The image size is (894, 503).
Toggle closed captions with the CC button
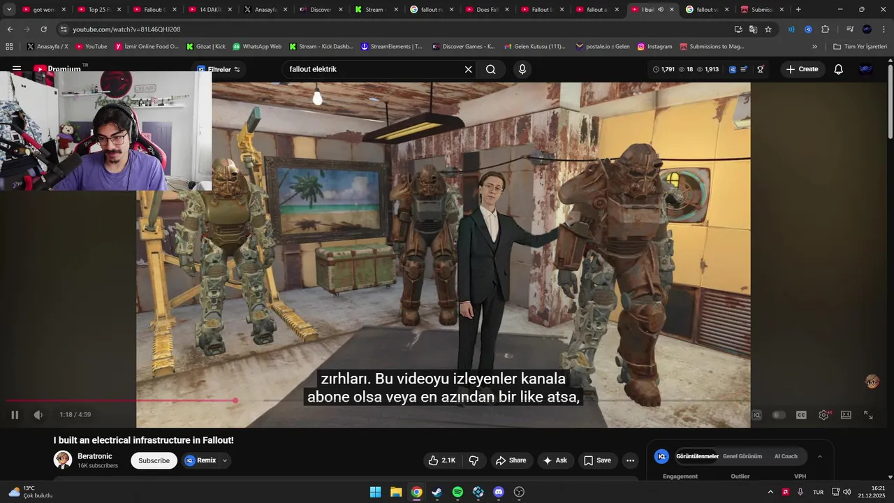(x=801, y=415)
